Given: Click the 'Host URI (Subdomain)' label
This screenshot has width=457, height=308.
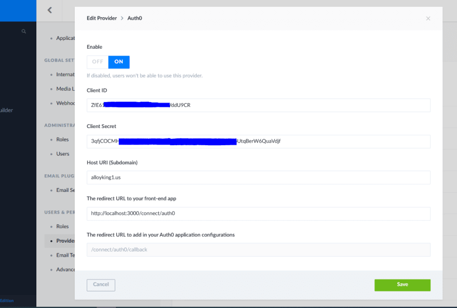Looking at the screenshot, I should (x=112, y=162).
